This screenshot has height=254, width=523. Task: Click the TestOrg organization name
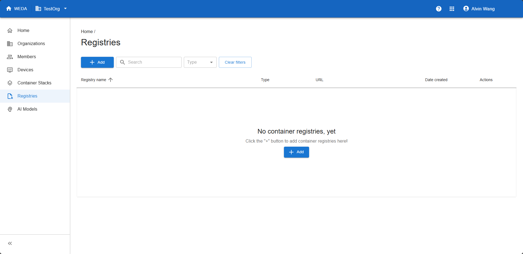point(52,9)
